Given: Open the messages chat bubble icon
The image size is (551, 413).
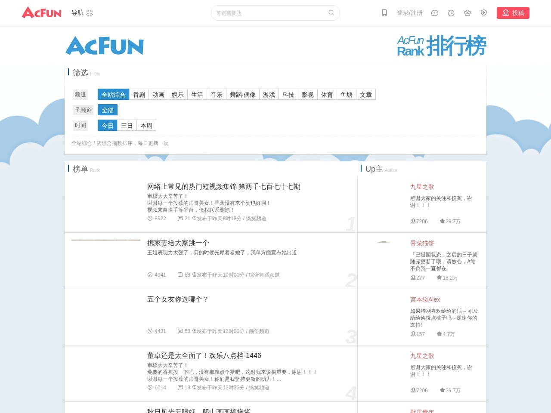Looking at the screenshot, I should [x=435, y=13].
